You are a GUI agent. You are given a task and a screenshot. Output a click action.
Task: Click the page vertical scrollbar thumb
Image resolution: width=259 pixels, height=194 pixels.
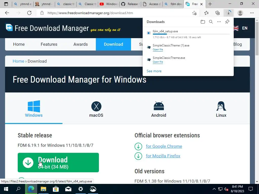(257, 39)
